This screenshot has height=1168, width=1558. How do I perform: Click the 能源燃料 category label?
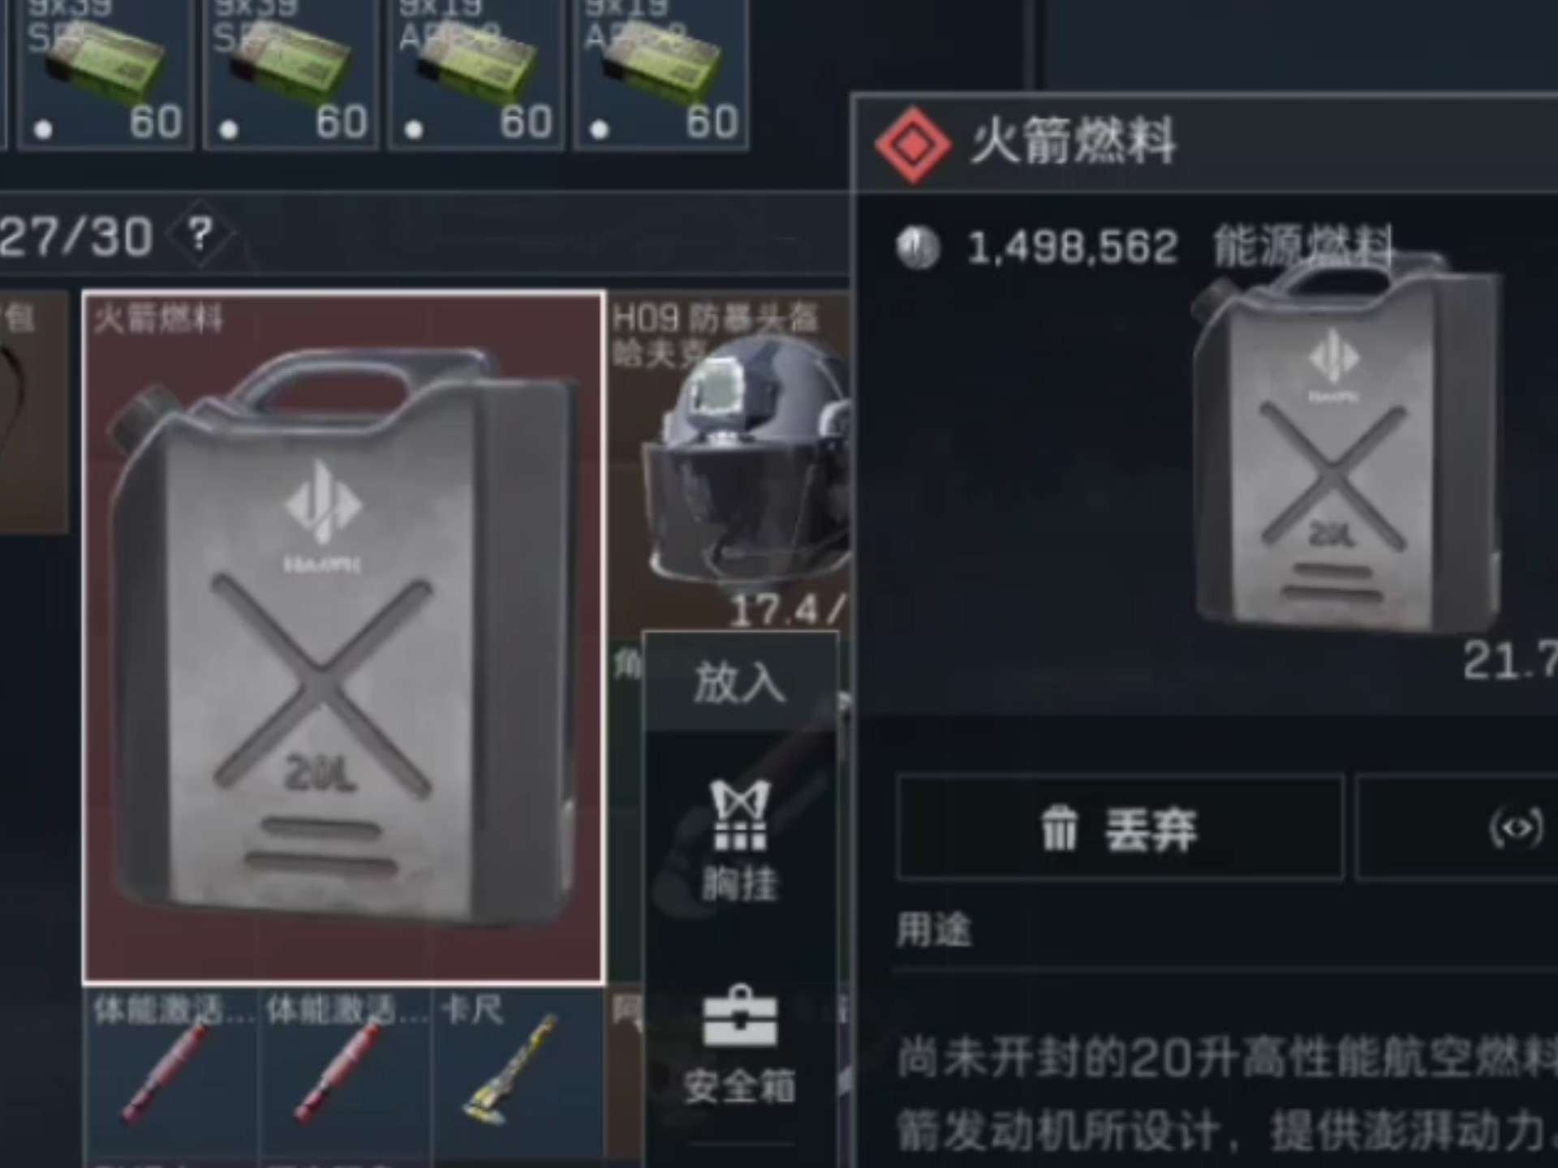[1302, 246]
